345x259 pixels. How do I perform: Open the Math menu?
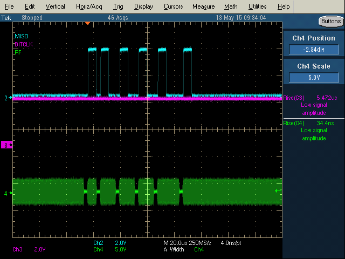(x=231, y=6)
